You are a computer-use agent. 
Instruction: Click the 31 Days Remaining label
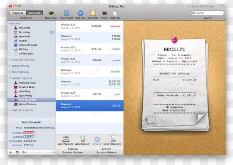coord(201,7)
